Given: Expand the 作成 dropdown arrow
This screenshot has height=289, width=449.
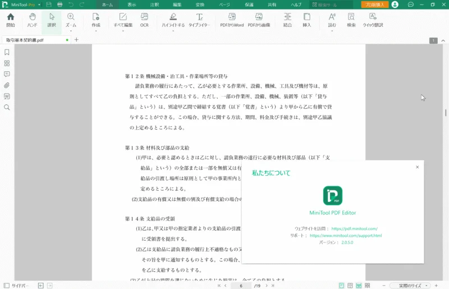Looking at the screenshot, I should point(96,31).
